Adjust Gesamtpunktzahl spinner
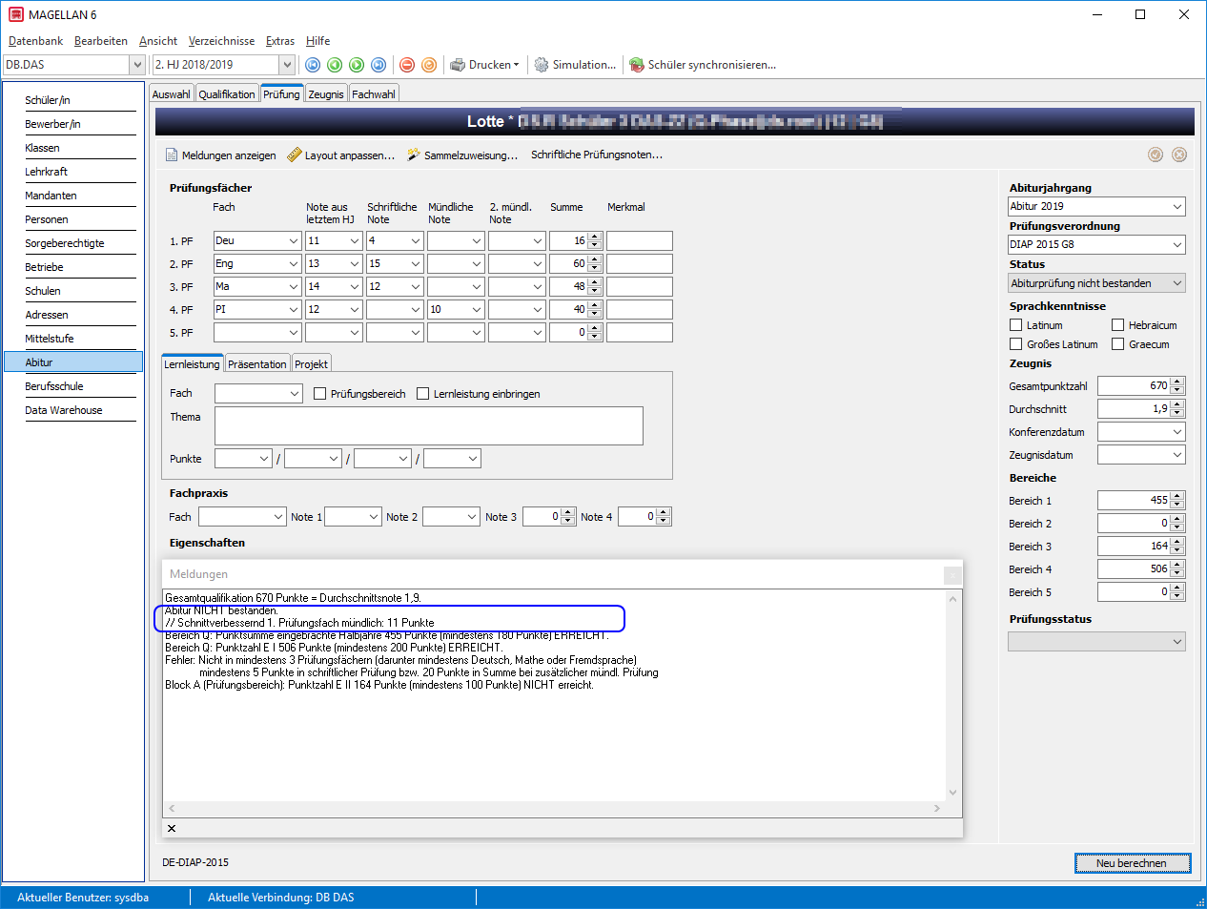1207x909 pixels. [1177, 385]
